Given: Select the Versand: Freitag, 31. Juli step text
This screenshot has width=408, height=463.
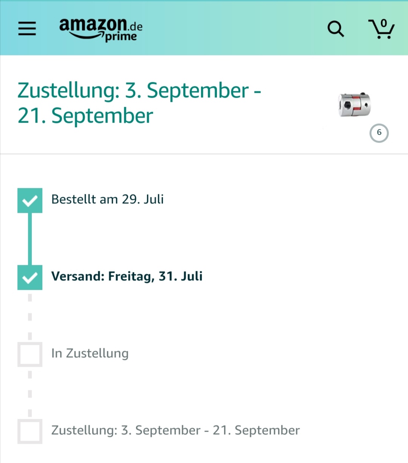Looking at the screenshot, I should pos(127,276).
